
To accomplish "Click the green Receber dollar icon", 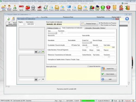I will point(103,8).
